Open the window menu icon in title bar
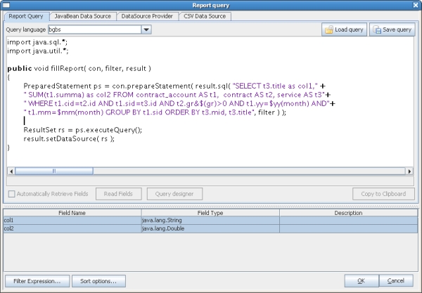Image resolution: width=422 pixels, height=293 pixels. tap(6, 5)
